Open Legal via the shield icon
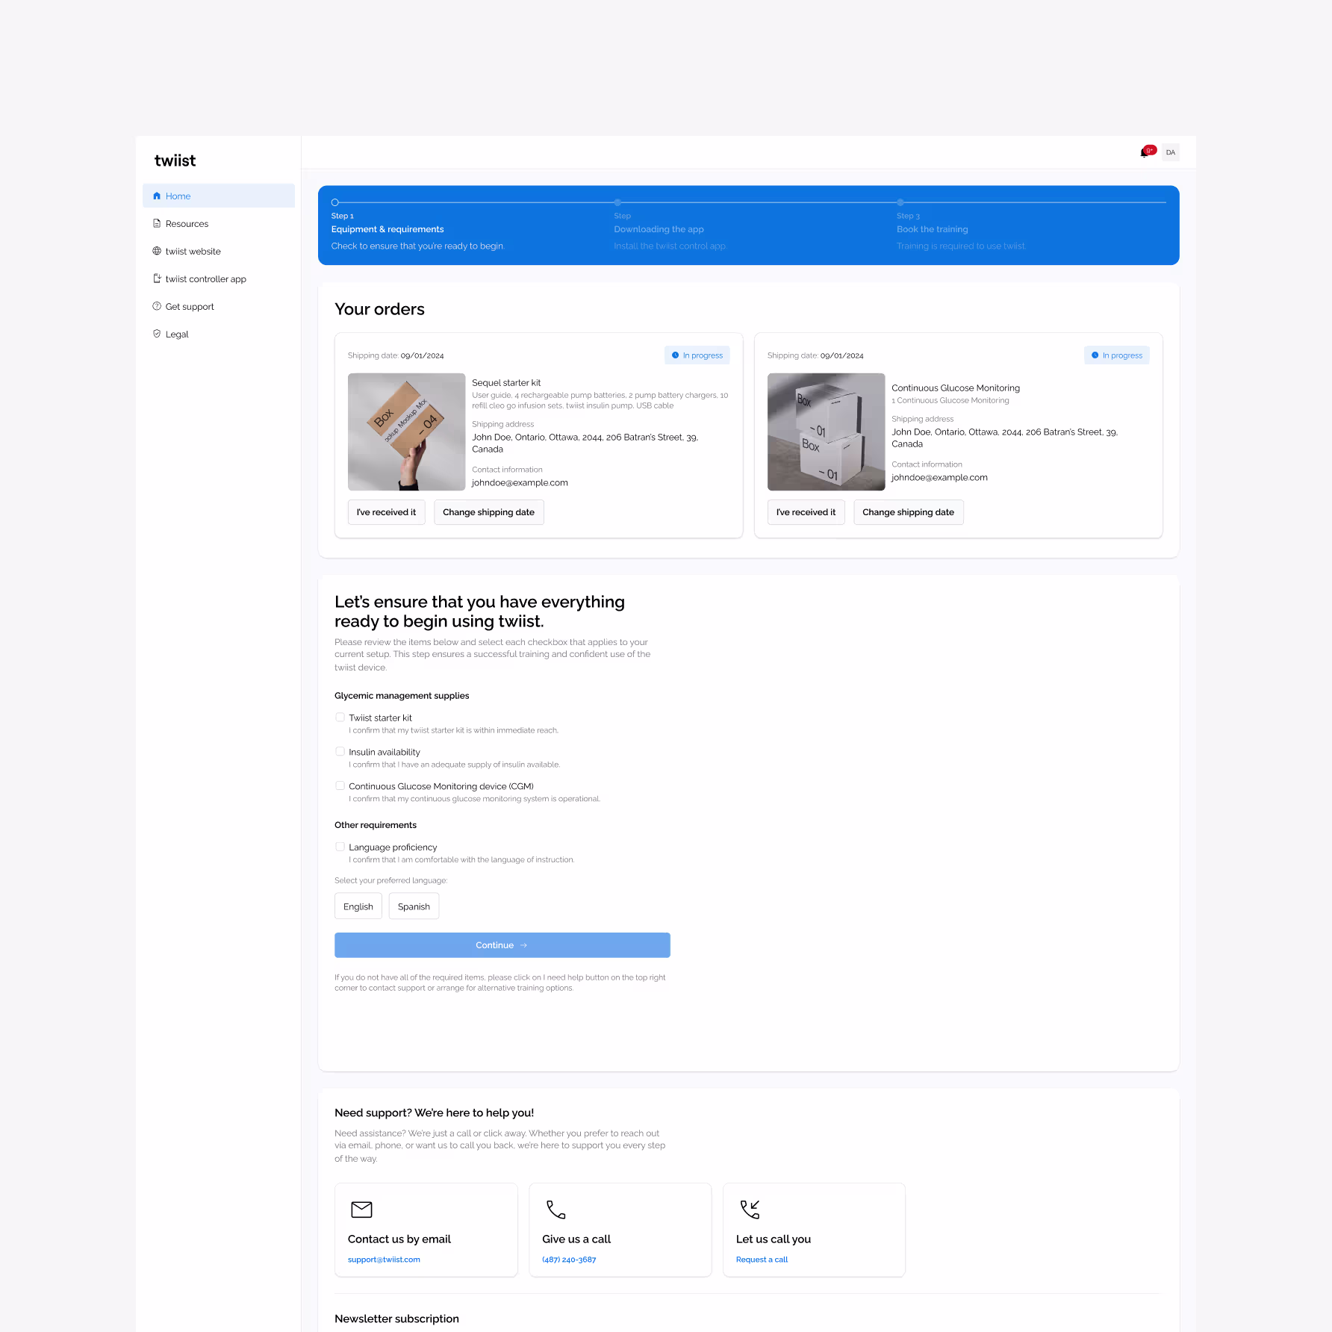 (157, 334)
